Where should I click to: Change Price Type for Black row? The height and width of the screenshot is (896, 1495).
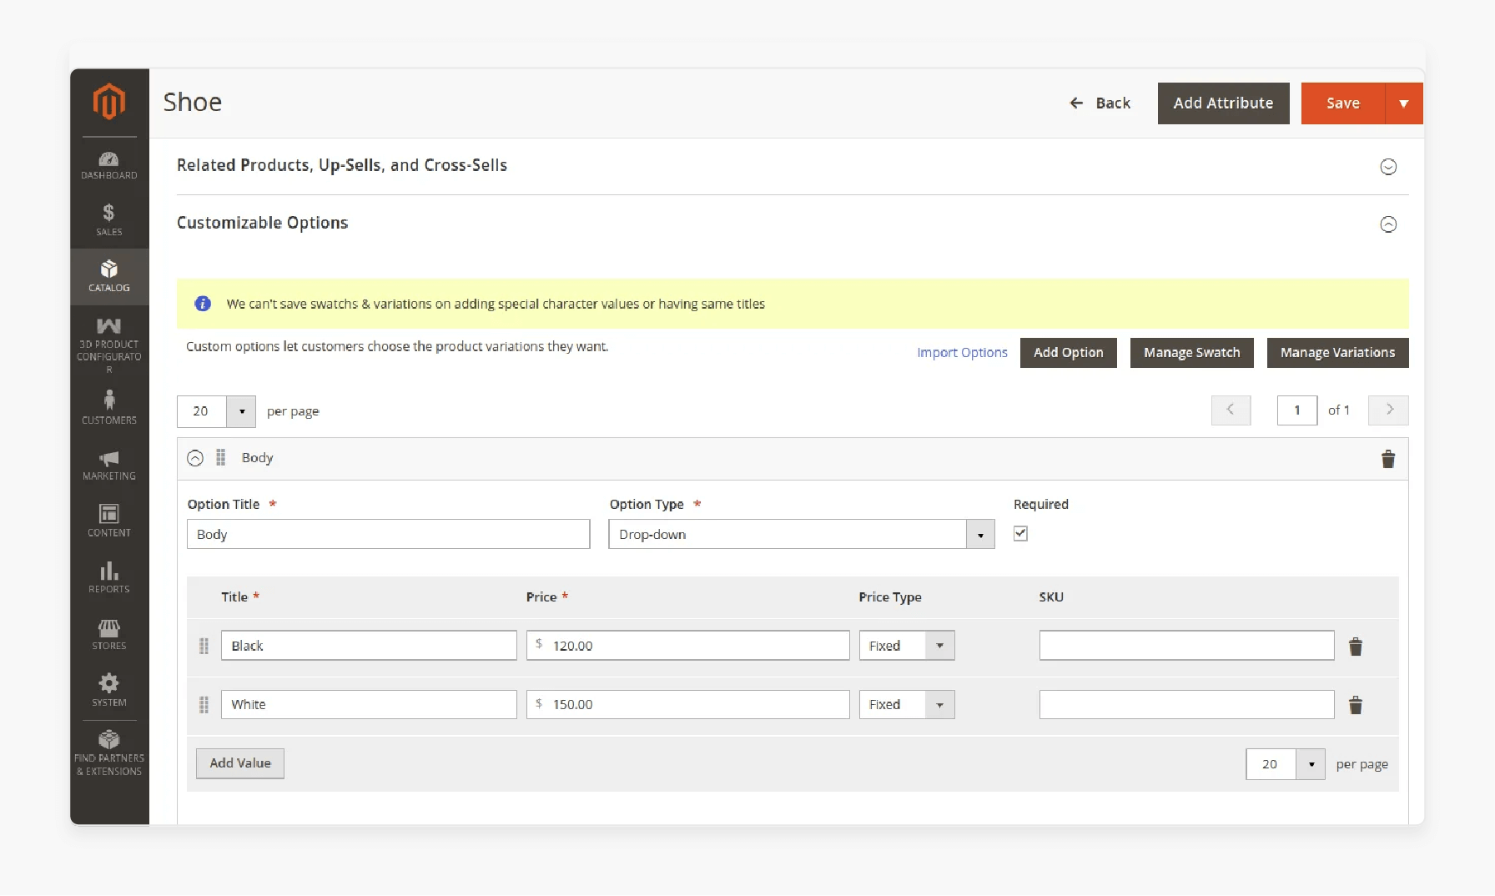907,646
